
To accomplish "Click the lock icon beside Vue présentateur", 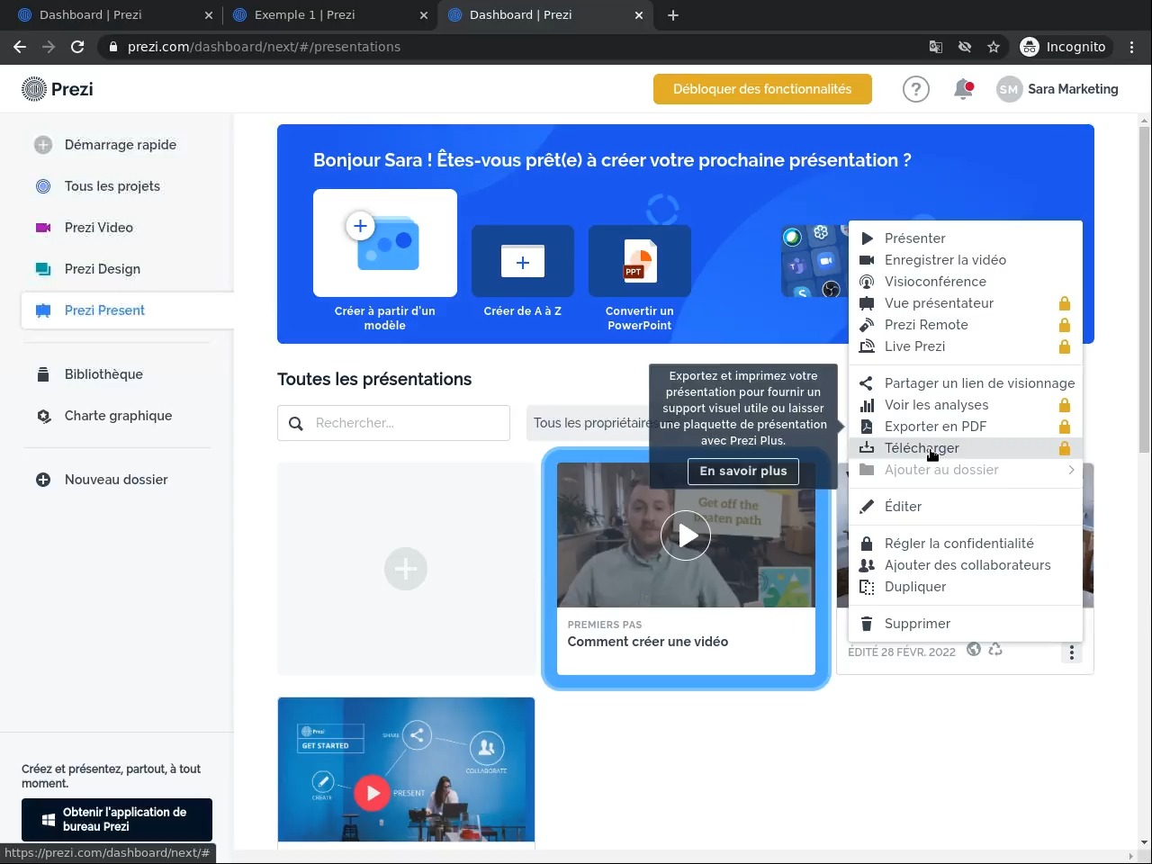I will 1065,303.
